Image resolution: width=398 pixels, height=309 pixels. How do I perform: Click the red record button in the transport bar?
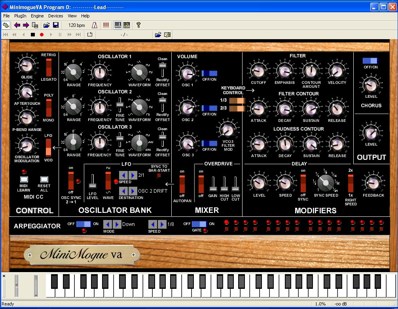tap(42, 34)
